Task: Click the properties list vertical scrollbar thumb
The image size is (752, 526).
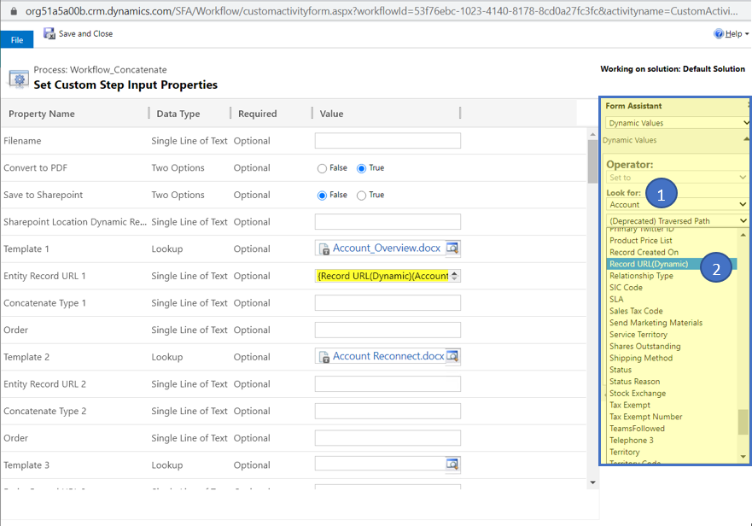Action: point(592,161)
